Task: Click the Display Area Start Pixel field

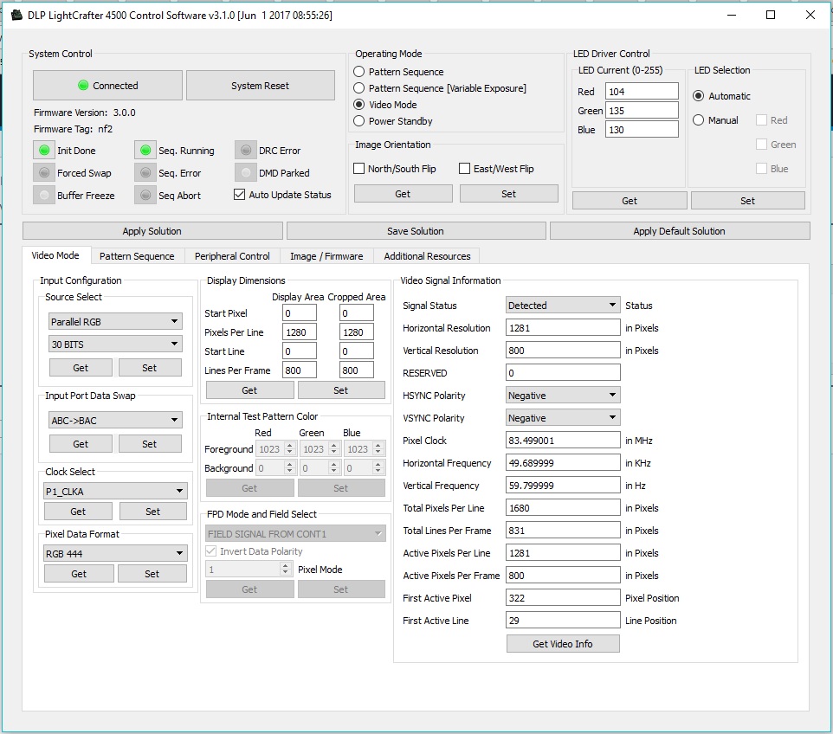Action: click(300, 312)
